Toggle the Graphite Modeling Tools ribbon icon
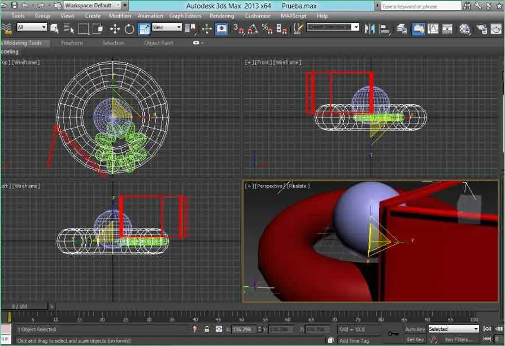 pos(419,29)
